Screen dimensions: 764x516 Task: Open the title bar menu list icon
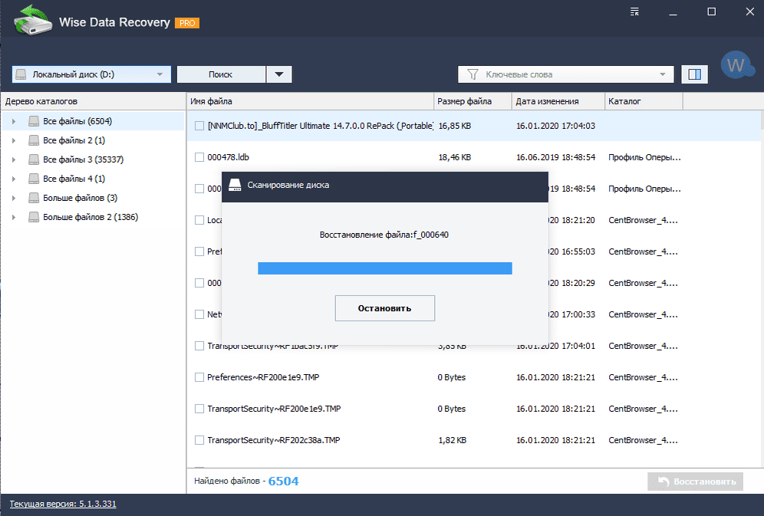point(634,12)
